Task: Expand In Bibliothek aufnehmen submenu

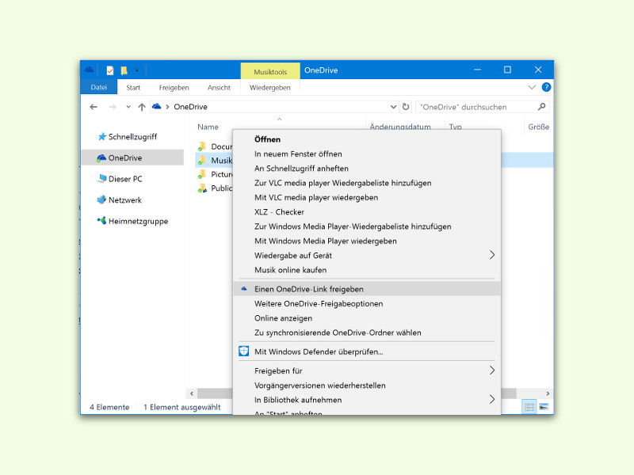Action: click(367, 400)
